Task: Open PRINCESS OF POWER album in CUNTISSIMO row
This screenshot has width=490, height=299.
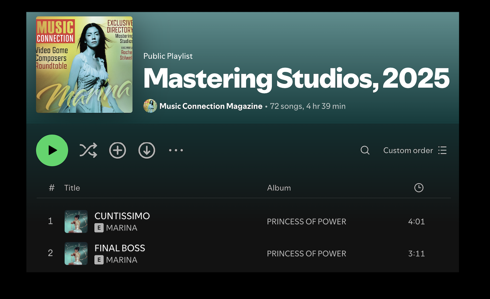Action: 307,221
